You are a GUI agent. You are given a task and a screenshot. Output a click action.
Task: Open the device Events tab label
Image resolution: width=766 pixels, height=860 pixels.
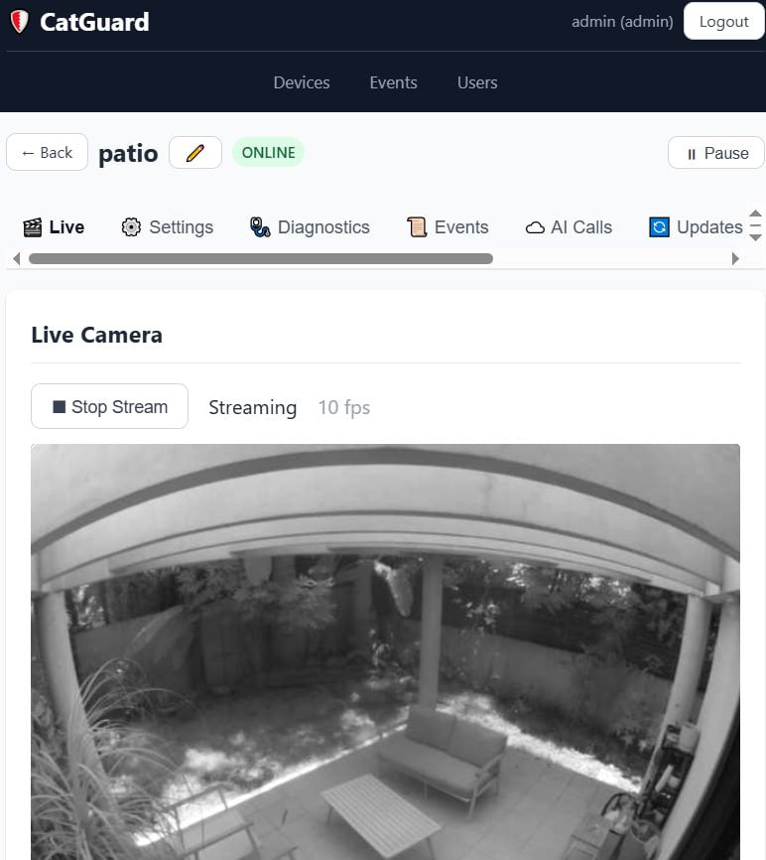click(461, 227)
